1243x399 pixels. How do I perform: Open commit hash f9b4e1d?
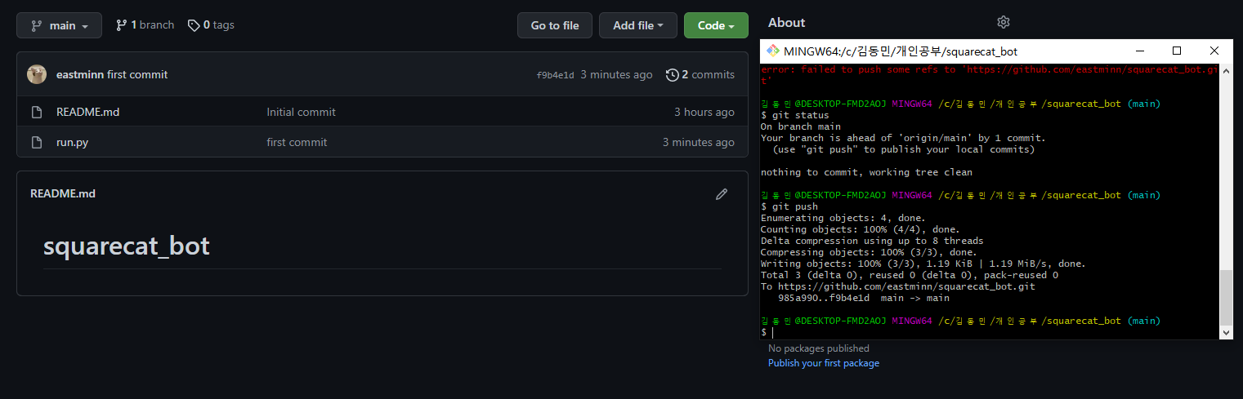pyautogui.click(x=555, y=75)
